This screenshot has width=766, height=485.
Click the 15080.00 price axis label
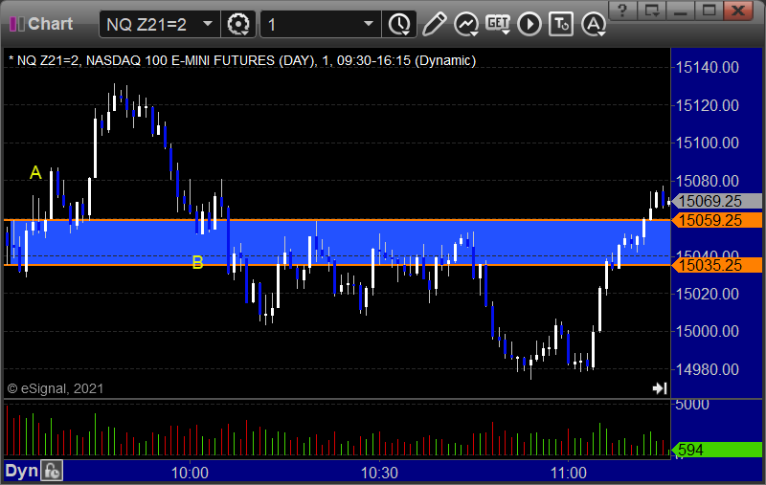[x=707, y=181]
